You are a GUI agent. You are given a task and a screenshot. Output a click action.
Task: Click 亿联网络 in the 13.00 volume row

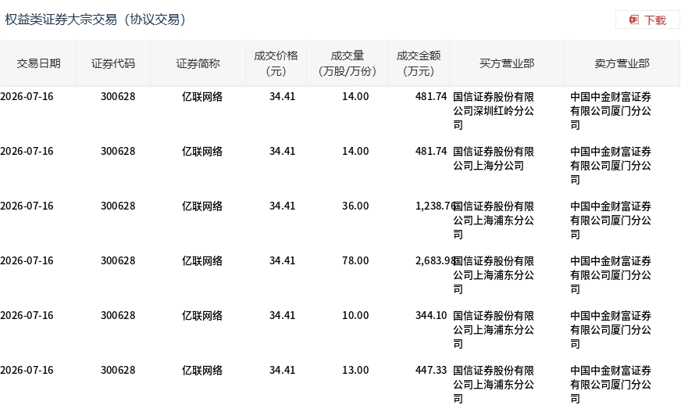(x=202, y=371)
